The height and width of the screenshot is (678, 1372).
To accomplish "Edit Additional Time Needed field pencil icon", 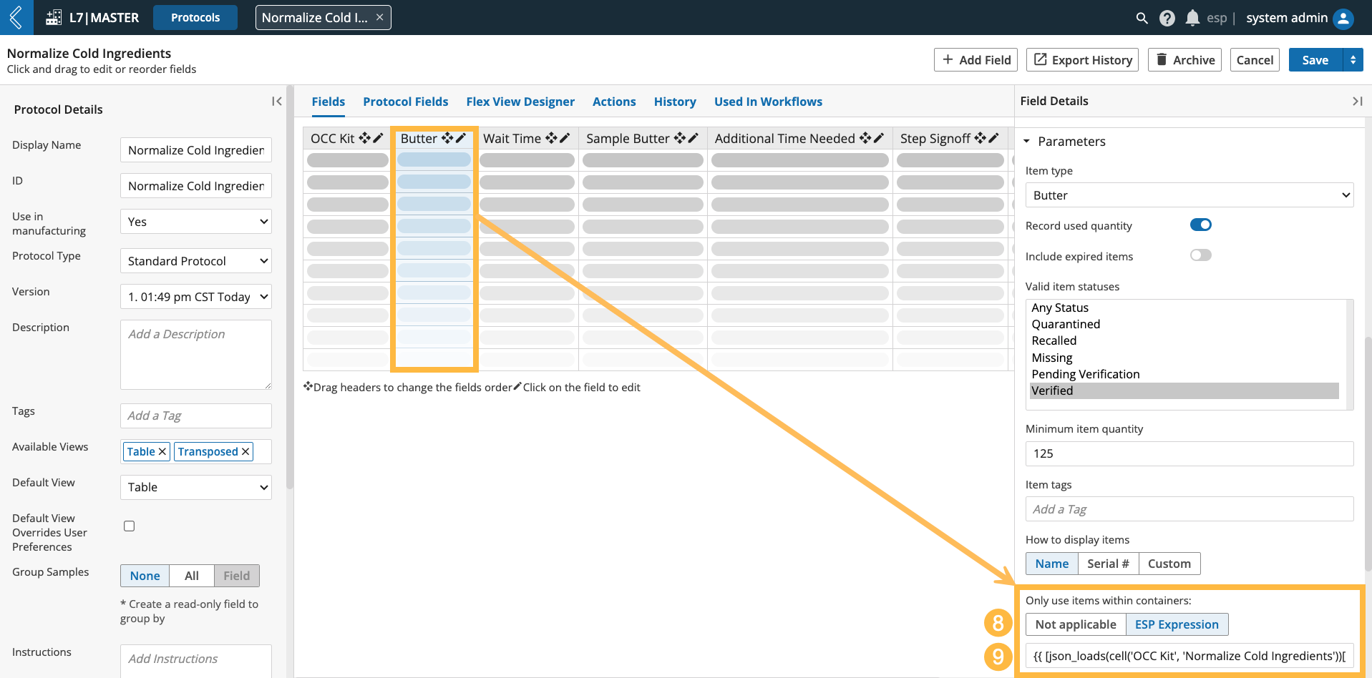I will [878, 138].
